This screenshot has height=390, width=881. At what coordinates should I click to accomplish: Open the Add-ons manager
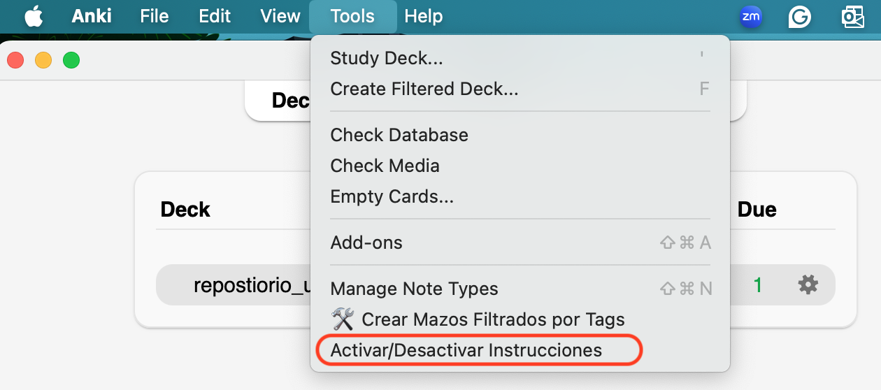pos(366,243)
